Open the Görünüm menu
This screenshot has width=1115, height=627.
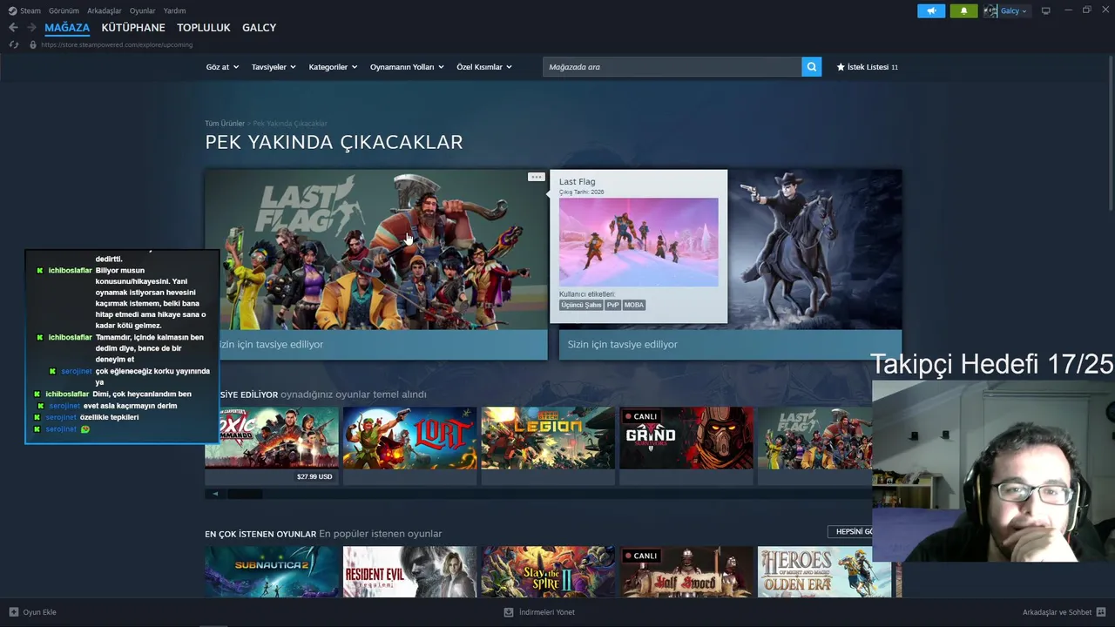pos(64,10)
